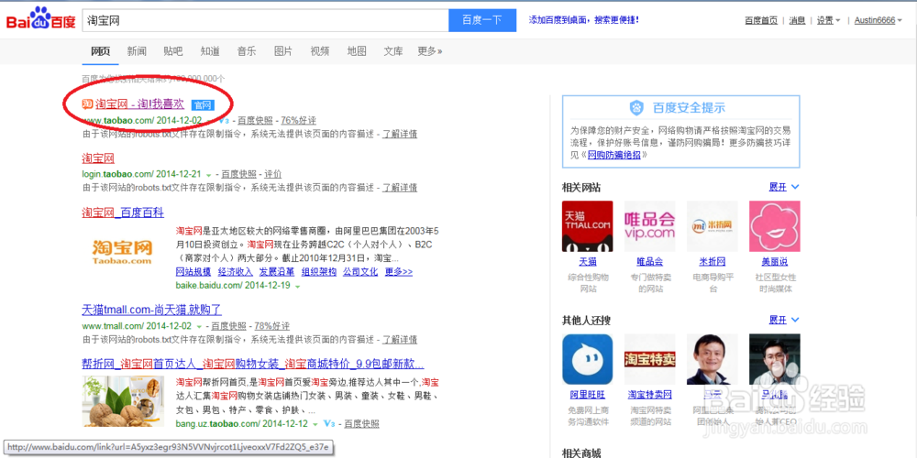Click man in suit portrait thumbnail
Image resolution: width=917 pixels, height=458 pixels.
[x=713, y=359]
